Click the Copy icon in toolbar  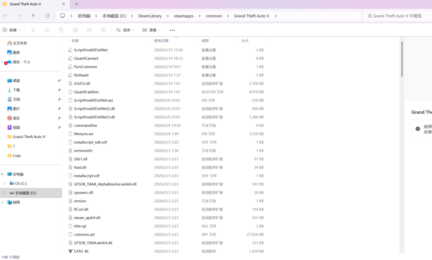pos(47,30)
